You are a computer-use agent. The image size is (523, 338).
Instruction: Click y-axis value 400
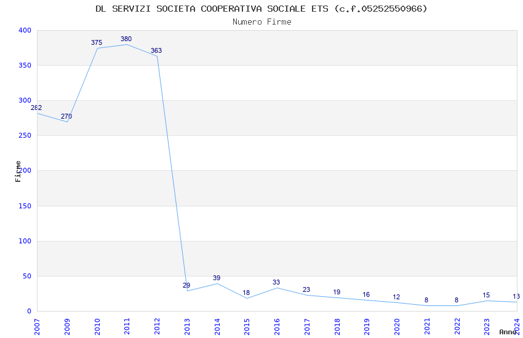point(25,30)
